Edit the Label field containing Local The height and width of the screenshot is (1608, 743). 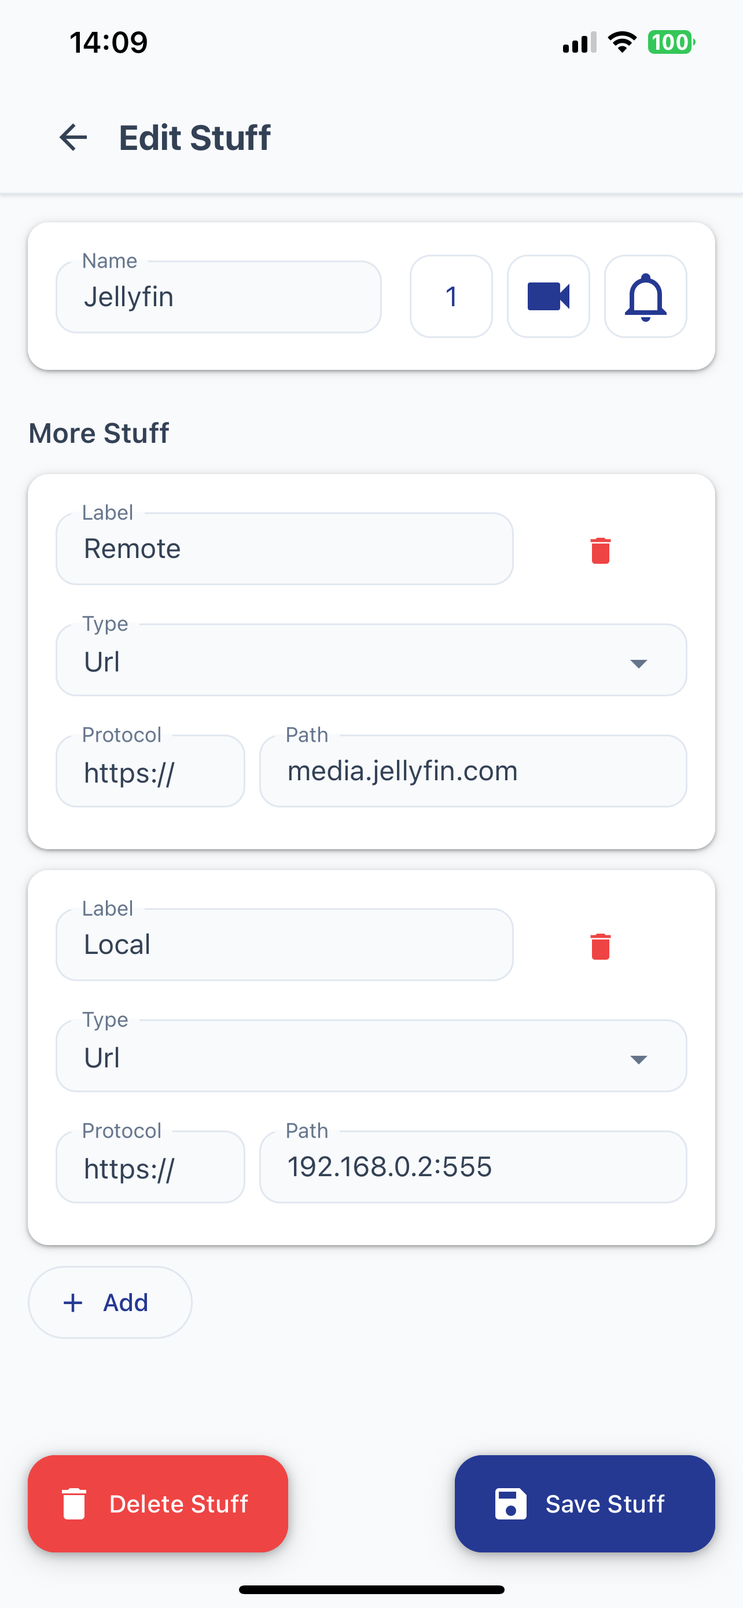point(285,945)
